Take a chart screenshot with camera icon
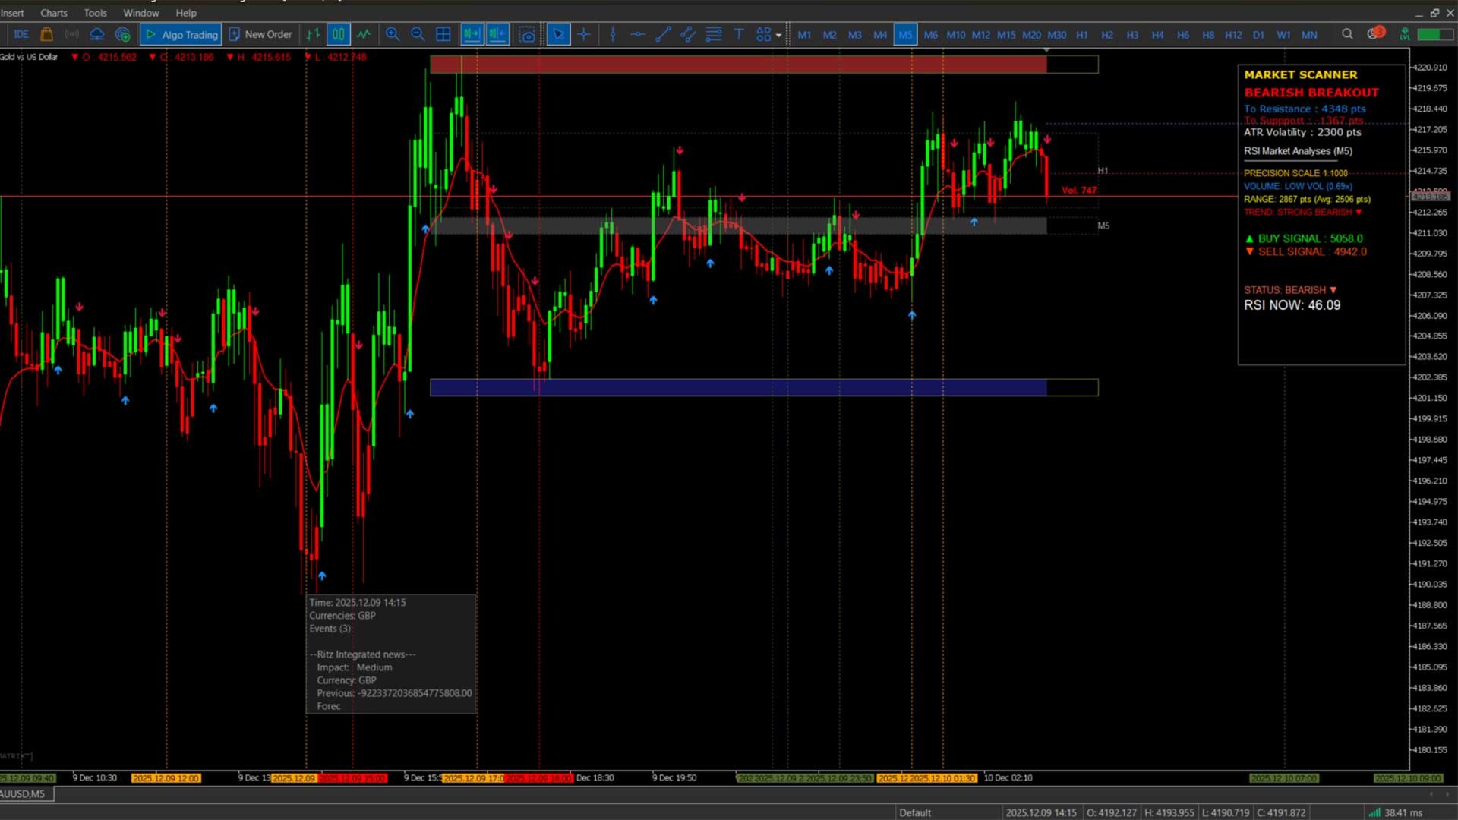Screen dimensions: 1458x820 point(527,34)
